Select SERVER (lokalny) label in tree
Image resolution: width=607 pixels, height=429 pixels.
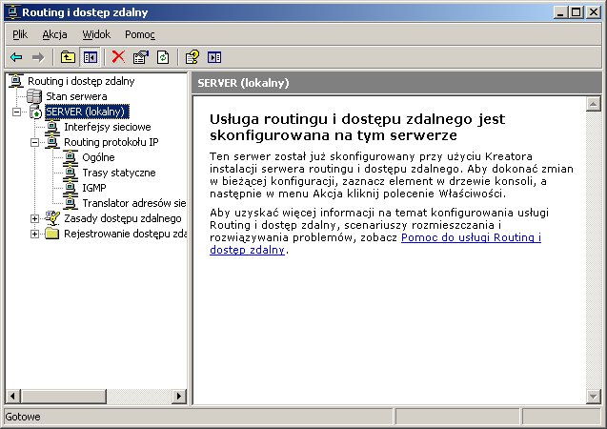[x=87, y=112]
